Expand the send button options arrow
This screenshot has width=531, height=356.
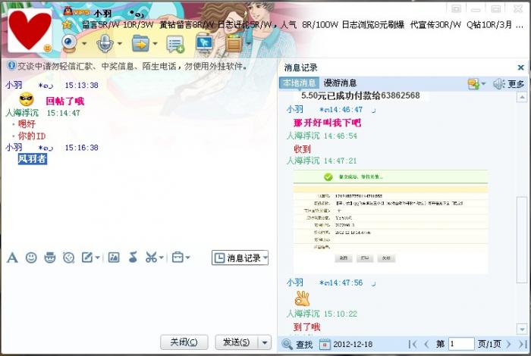coord(265,342)
